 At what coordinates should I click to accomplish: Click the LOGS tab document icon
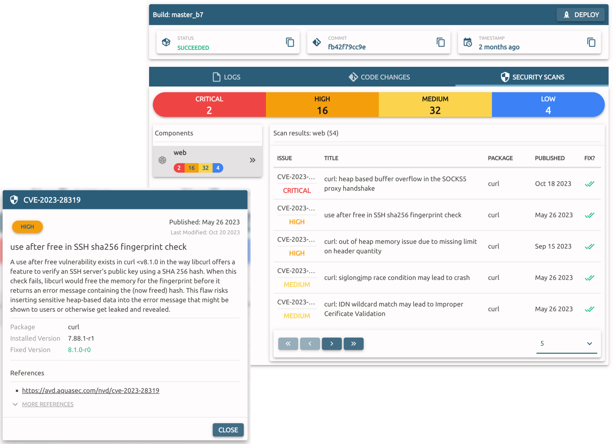(x=216, y=77)
